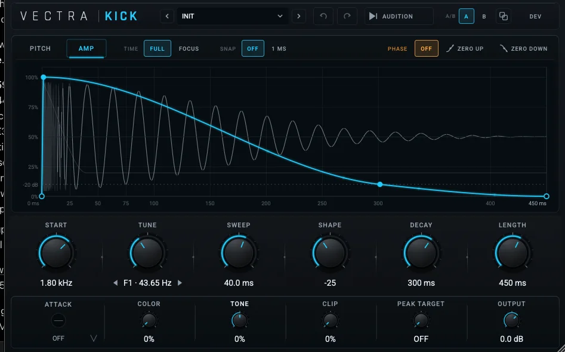Click the OUTPUT knob
Image resolution: width=565 pixels, height=352 pixels.
(x=511, y=320)
